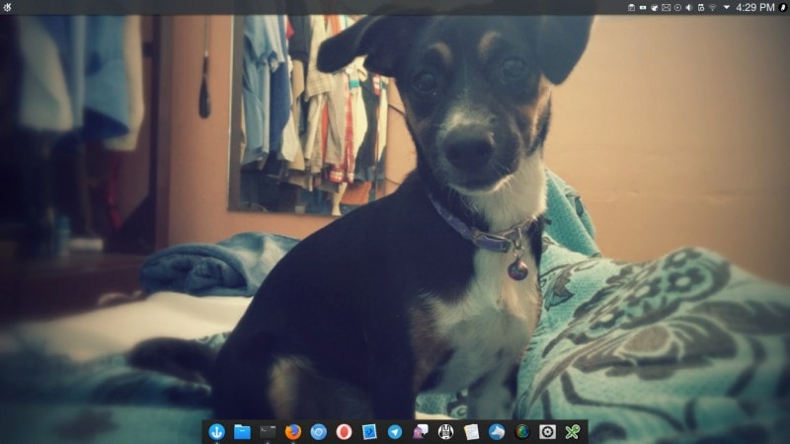The width and height of the screenshot is (790, 444).
Task: Open the KDE application launcher
Action: click(7, 7)
